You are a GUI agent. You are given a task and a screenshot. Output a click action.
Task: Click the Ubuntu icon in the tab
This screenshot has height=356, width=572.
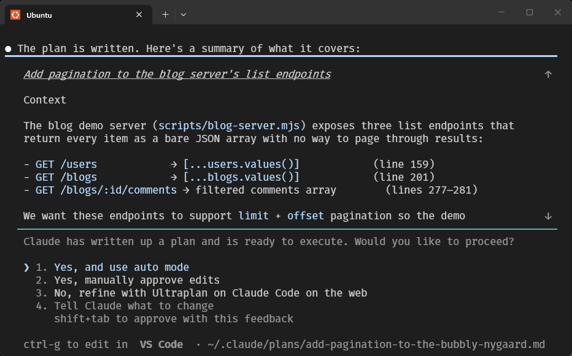tap(15, 15)
